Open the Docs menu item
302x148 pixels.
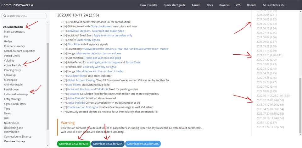click(x=210, y=5)
